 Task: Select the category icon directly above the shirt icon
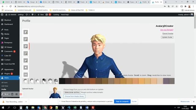(x=26, y=61)
